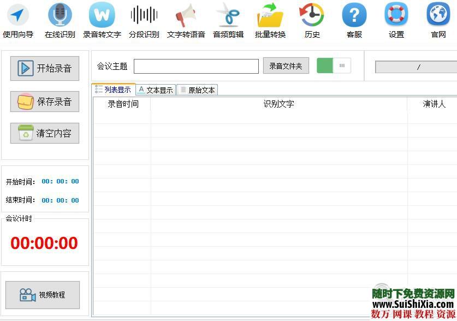The width and height of the screenshot is (457, 321).
Task: Launch the 文字转语音 text-to-speech tool
Action: pos(186,19)
